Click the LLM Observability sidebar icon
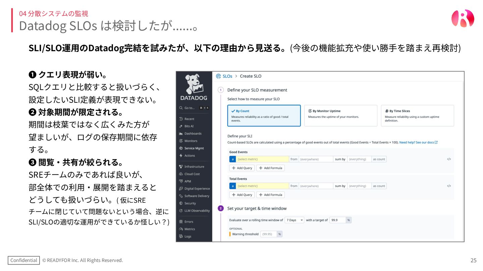The width and height of the screenshot is (483, 271). (181, 211)
